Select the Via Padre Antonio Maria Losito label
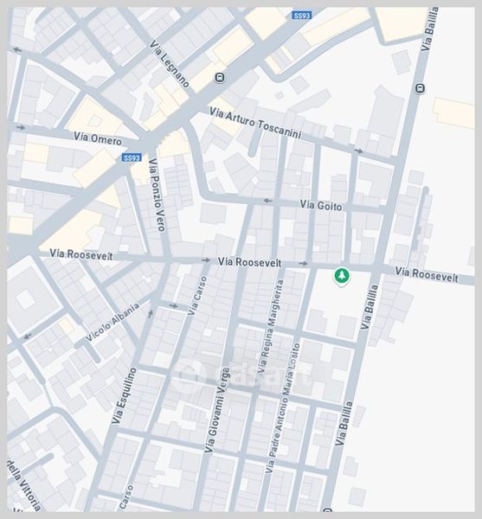This screenshot has width=482, height=519. click(282, 408)
